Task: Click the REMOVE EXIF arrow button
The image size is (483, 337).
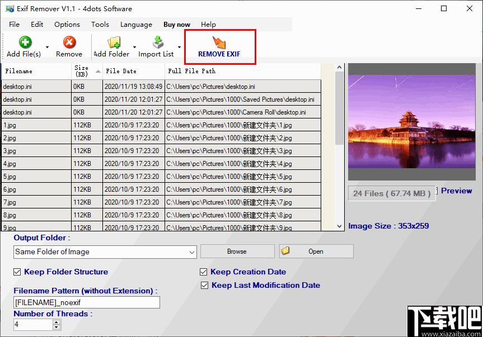Action: coord(219,47)
